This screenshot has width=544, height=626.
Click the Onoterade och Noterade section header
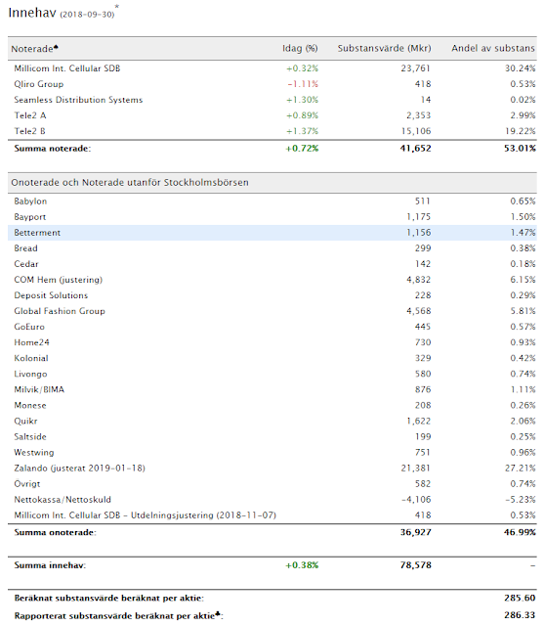[272, 183]
